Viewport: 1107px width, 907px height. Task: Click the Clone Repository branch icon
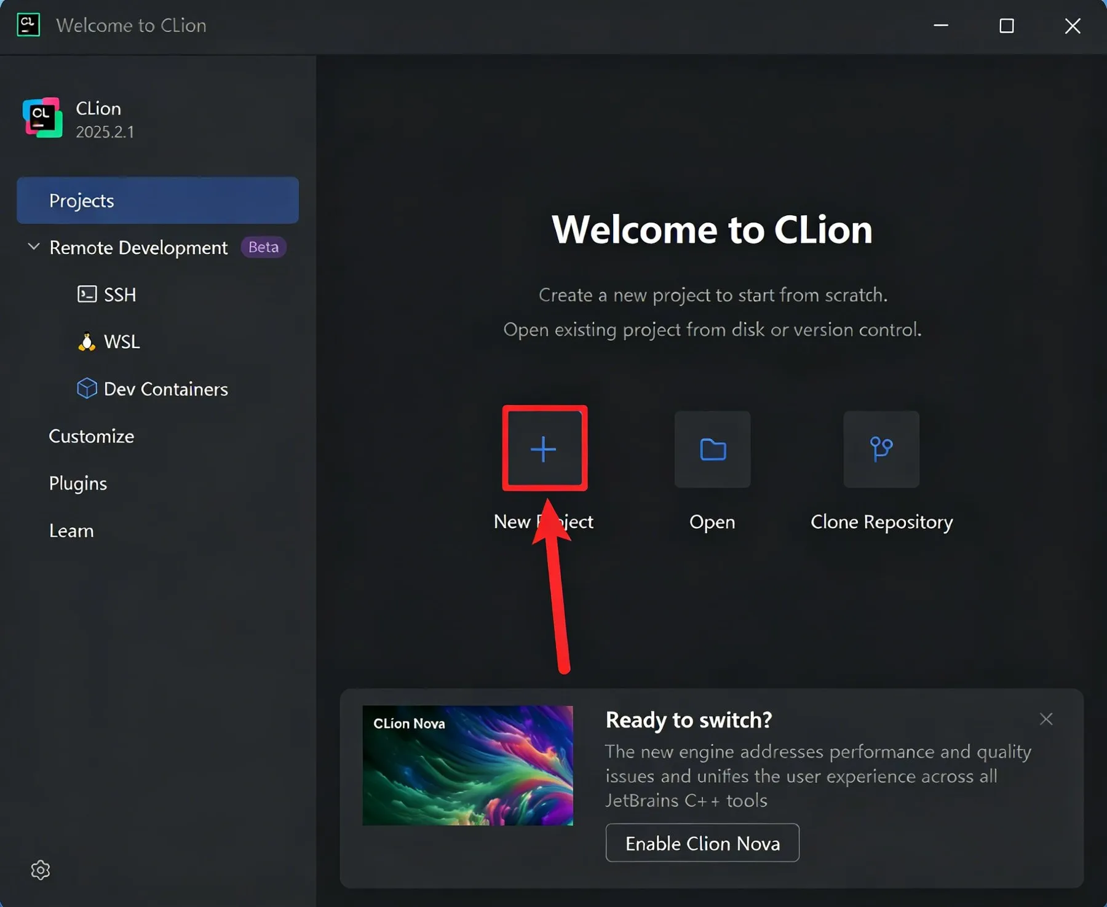(x=881, y=450)
